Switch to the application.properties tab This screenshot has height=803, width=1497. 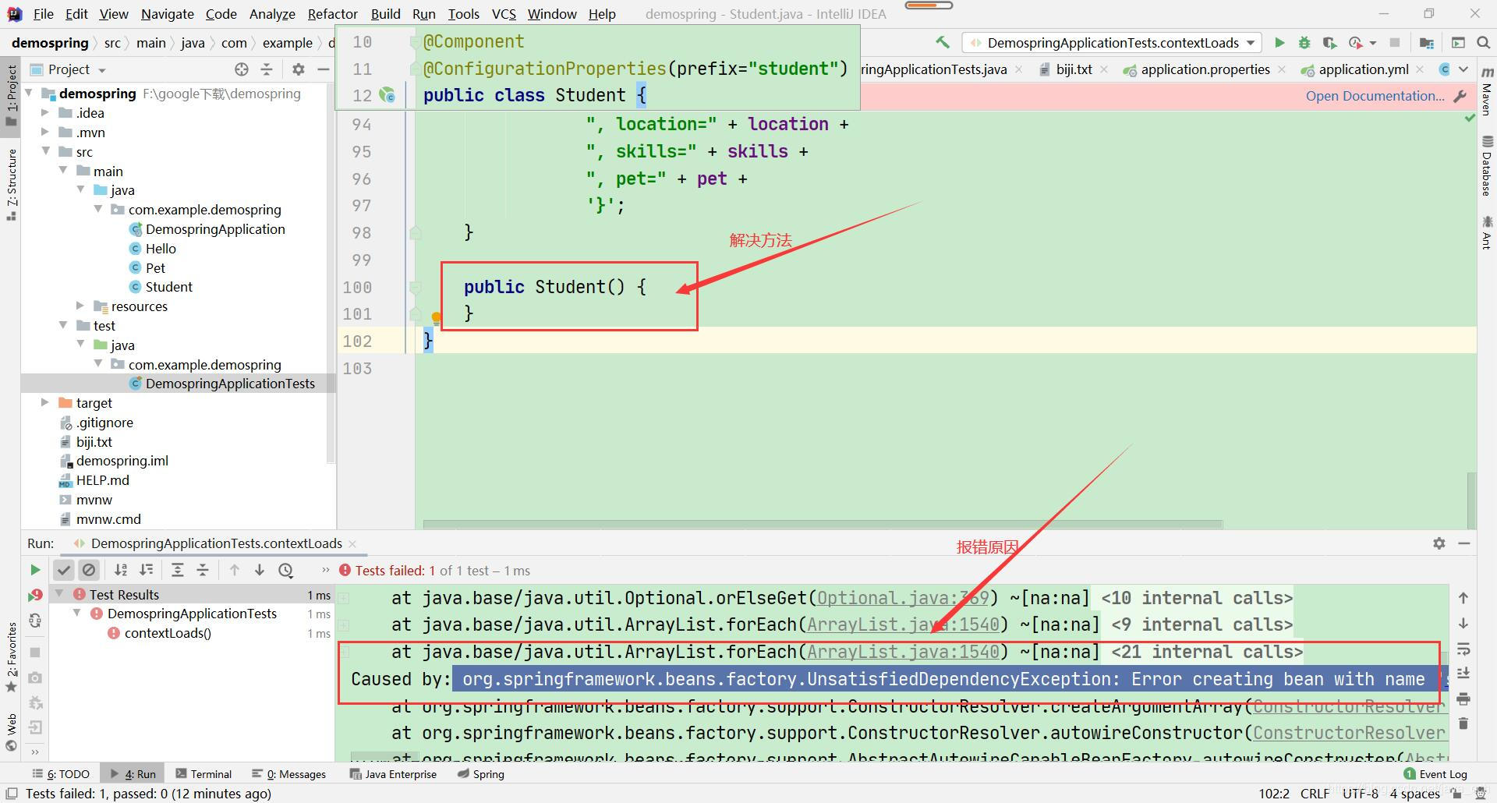(1205, 69)
